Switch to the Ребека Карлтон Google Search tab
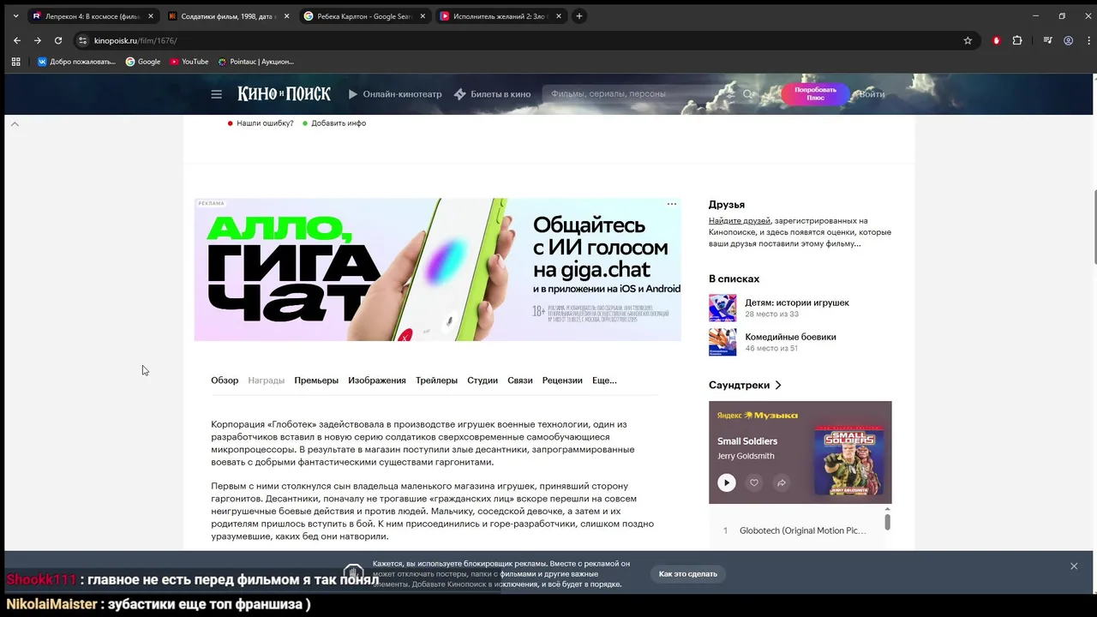 click(x=364, y=16)
